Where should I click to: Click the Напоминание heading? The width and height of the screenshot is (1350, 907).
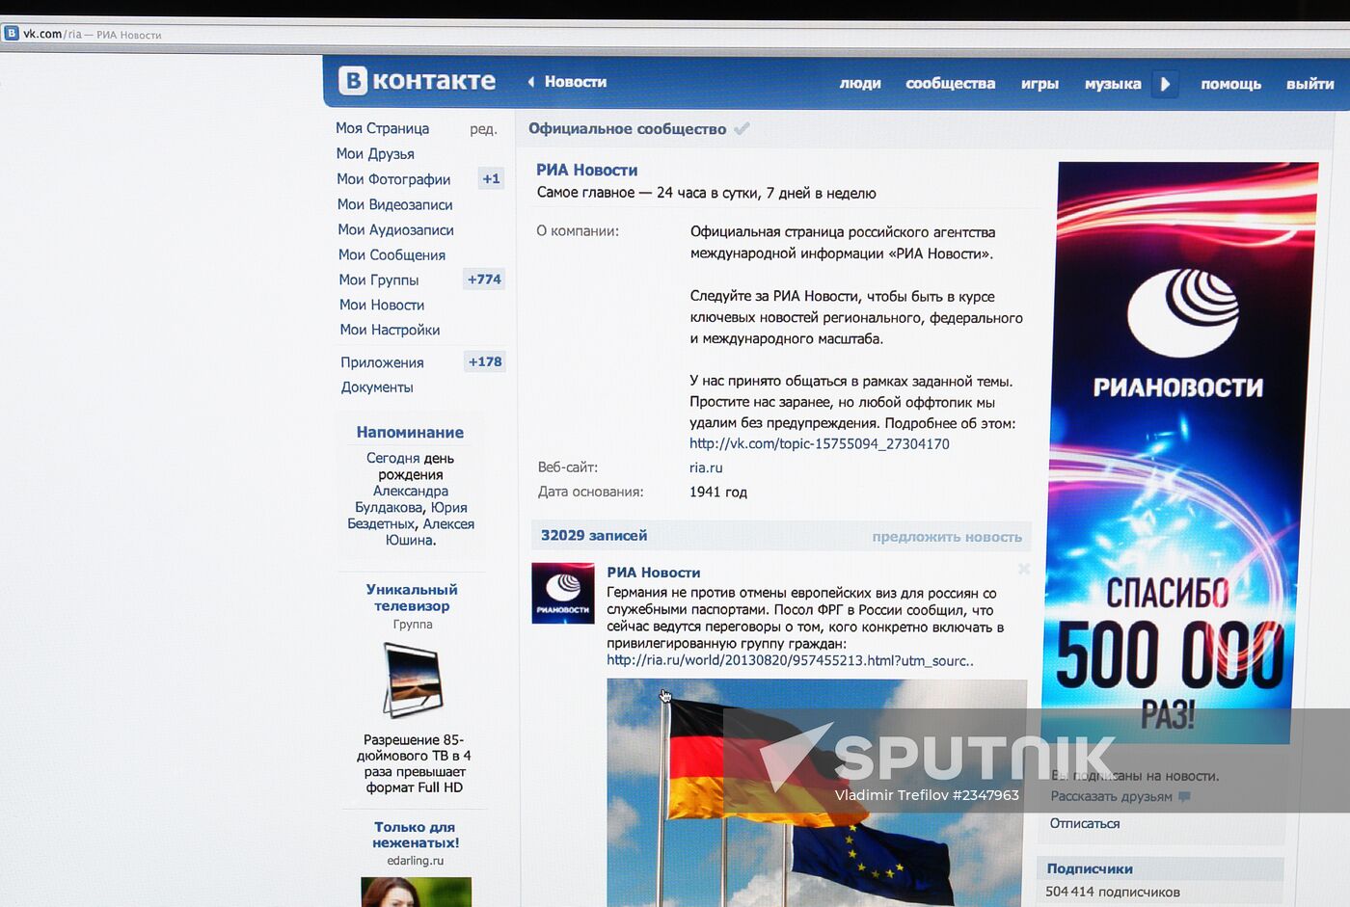410,433
